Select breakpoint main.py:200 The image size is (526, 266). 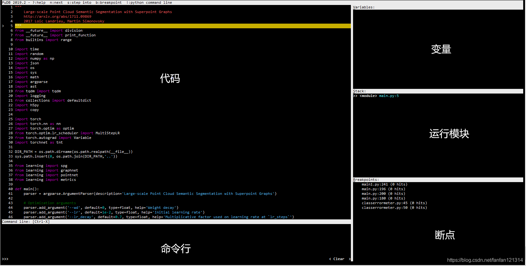[383, 194]
